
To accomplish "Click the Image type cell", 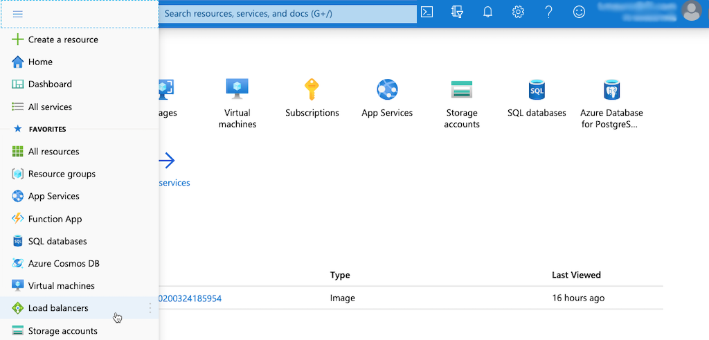I will click(342, 298).
